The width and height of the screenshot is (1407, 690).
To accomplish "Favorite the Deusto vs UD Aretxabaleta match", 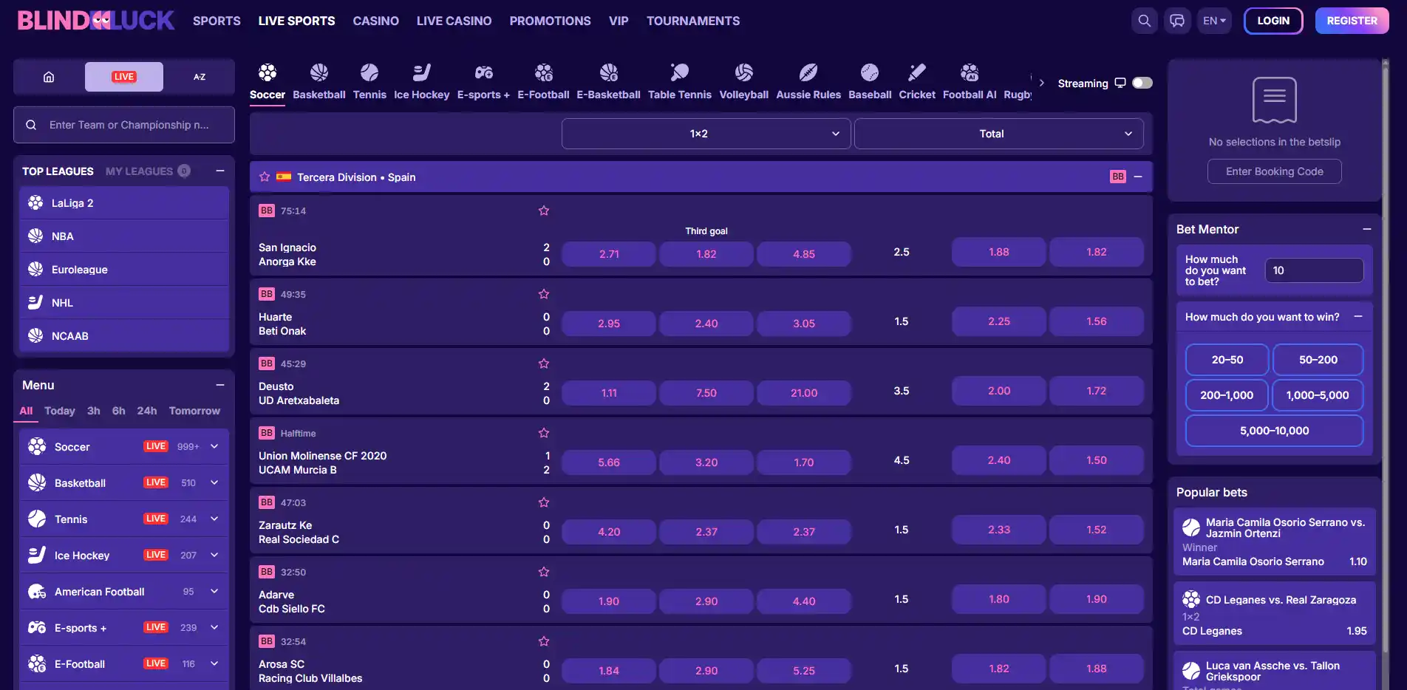I will tap(544, 363).
